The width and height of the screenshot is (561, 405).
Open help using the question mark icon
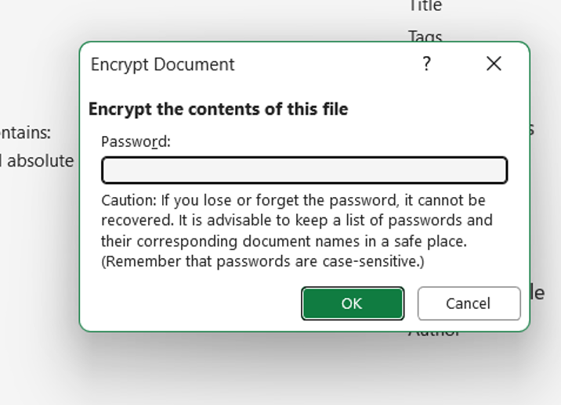426,64
